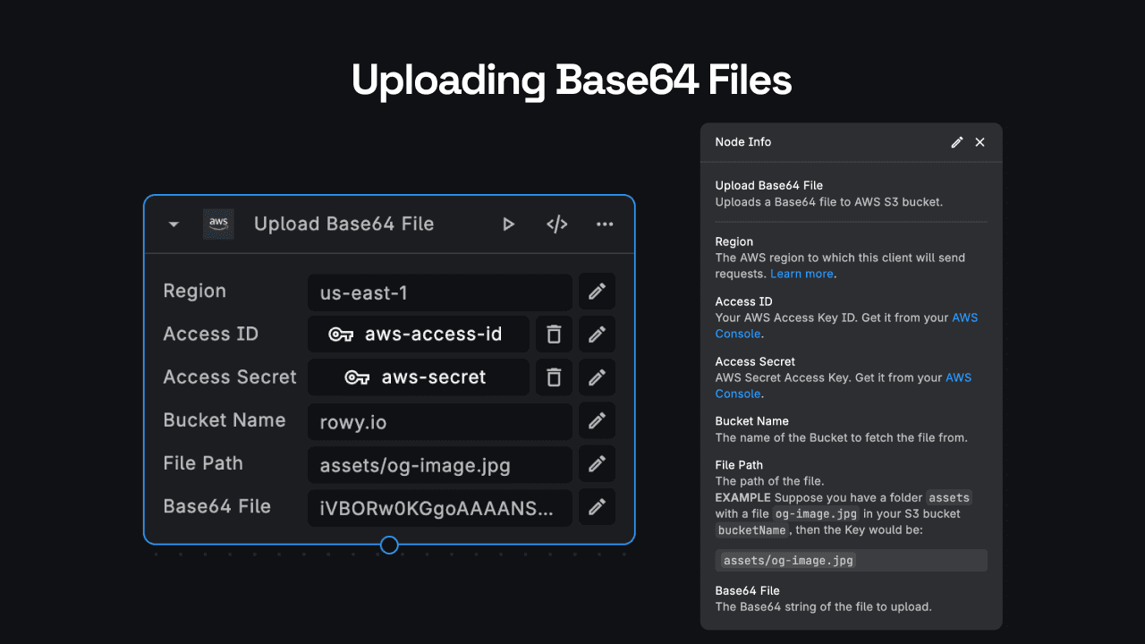
Task: Edit the Base64 File field
Action: point(596,506)
